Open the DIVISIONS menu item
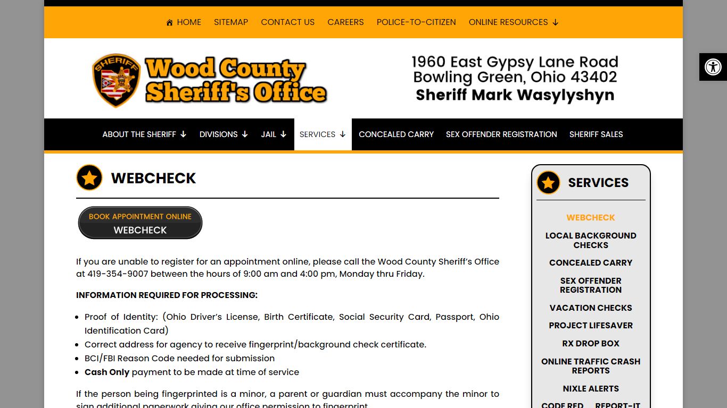The width and height of the screenshot is (727, 408). coord(218,134)
